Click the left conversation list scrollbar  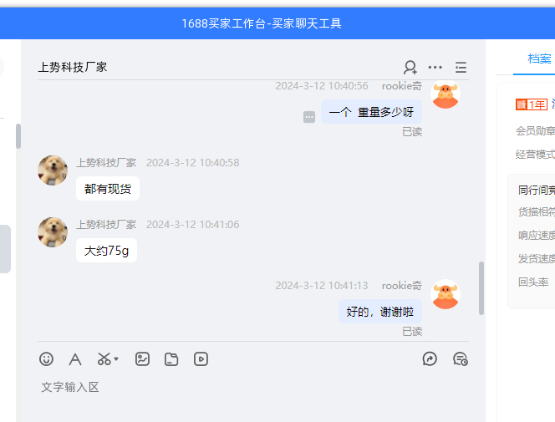click(18, 136)
